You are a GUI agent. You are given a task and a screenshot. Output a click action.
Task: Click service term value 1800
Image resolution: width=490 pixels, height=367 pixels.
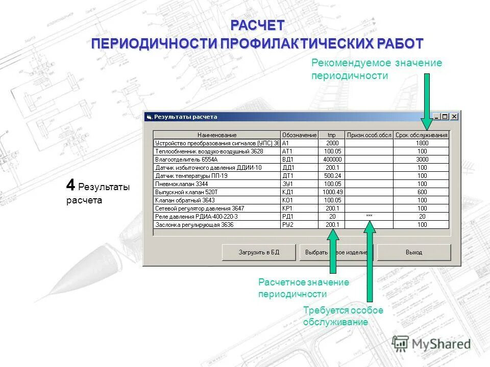[421, 143]
